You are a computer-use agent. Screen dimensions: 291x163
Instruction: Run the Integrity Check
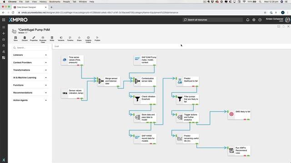point(88,39)
